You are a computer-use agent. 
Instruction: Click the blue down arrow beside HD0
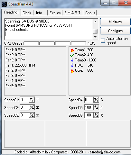click(72, 65)
